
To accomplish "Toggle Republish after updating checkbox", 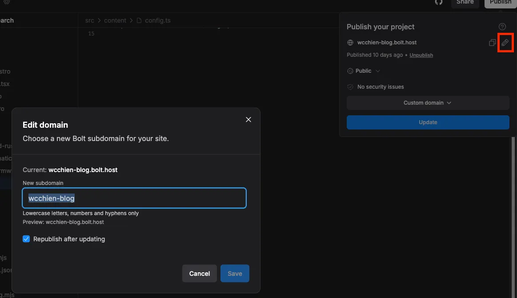I will [26, 239].
